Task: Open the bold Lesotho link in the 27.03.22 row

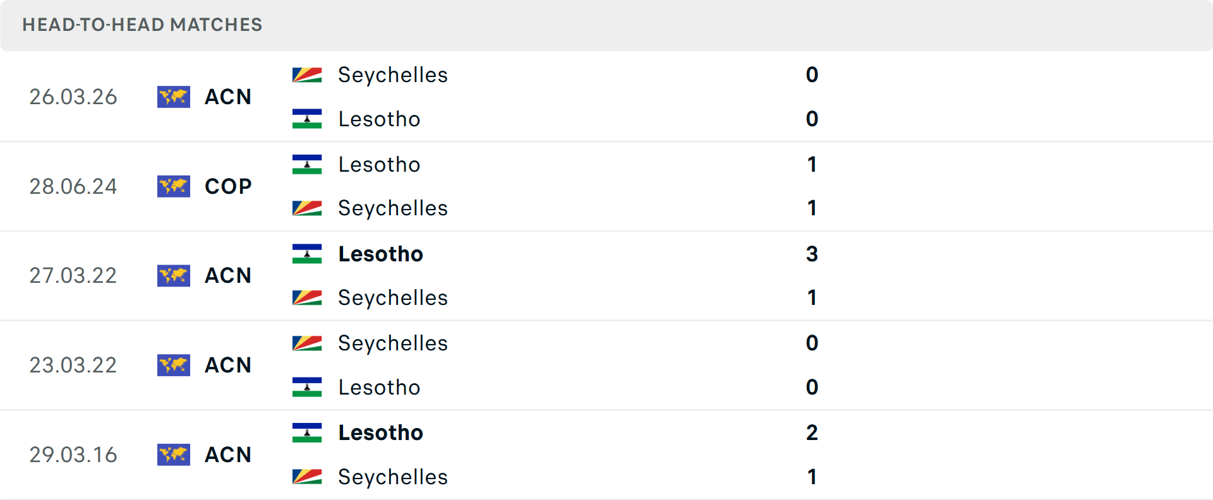Action: pyautogui.click(x=380, y=254)
